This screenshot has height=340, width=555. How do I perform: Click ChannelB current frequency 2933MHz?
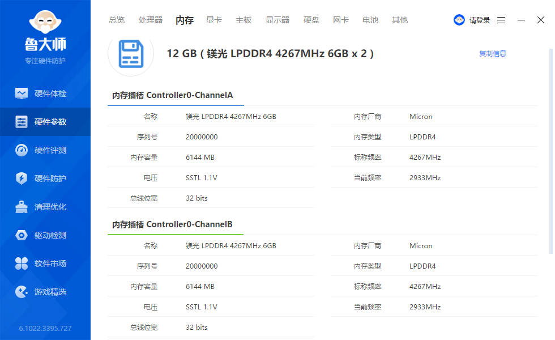coord(425,307)
